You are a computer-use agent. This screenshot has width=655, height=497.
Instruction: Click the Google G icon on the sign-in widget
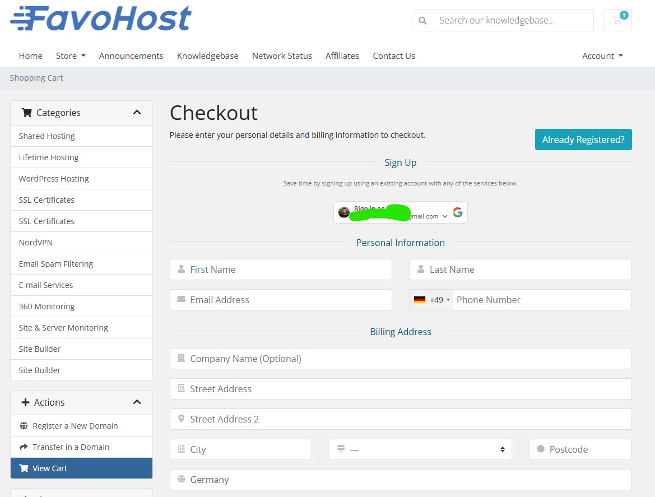point(458,212)
